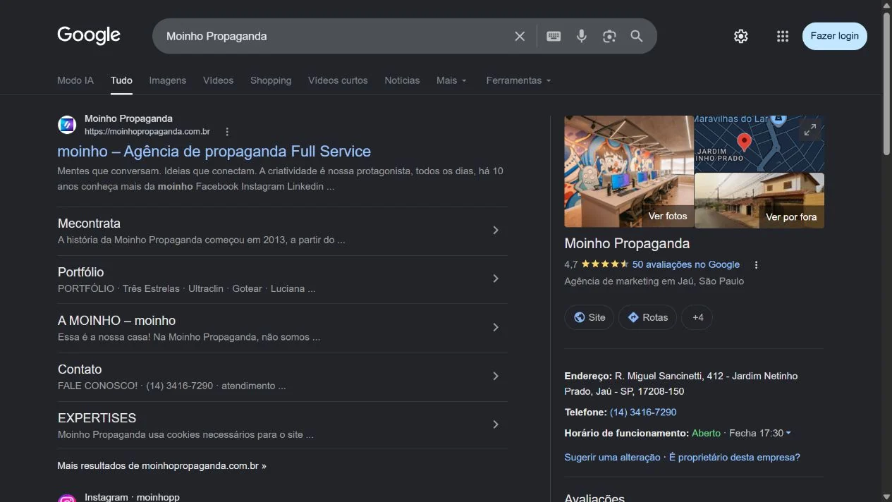892x502 pixels.
Task: Click the red map pin marker
Action: point(744,142)
